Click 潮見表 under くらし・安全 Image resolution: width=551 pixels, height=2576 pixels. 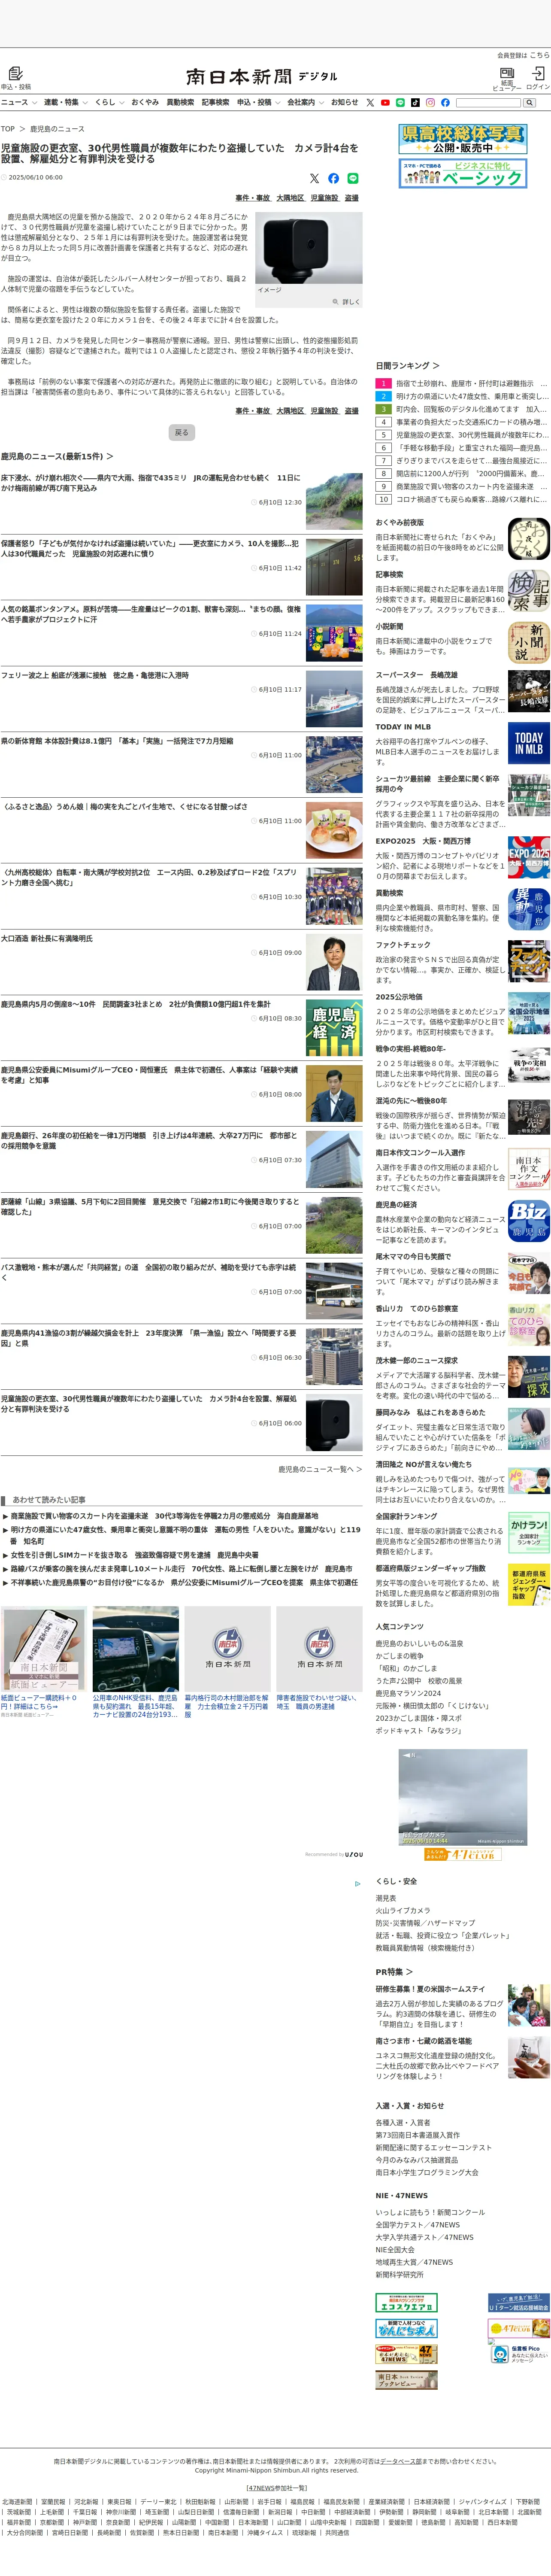coord(386,1898)
